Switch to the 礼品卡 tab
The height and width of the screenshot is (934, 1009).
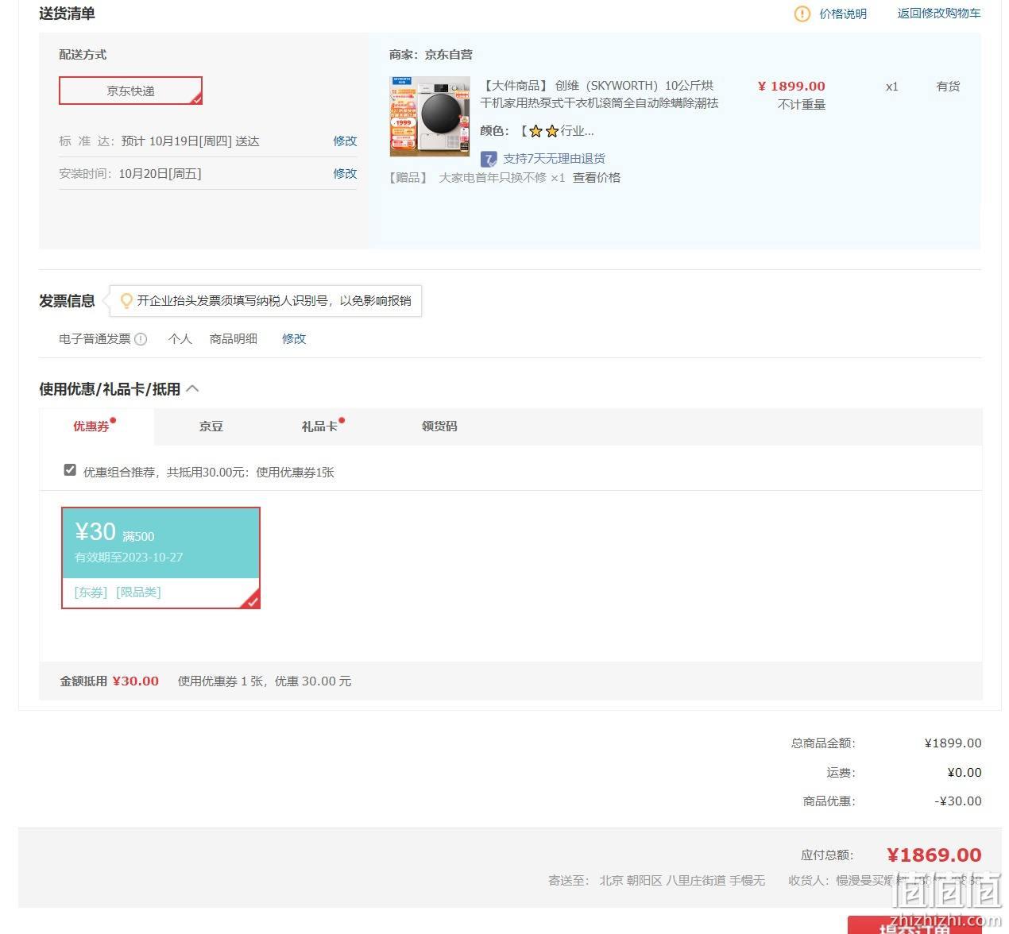pyautogui.click(x=319, y=426)
